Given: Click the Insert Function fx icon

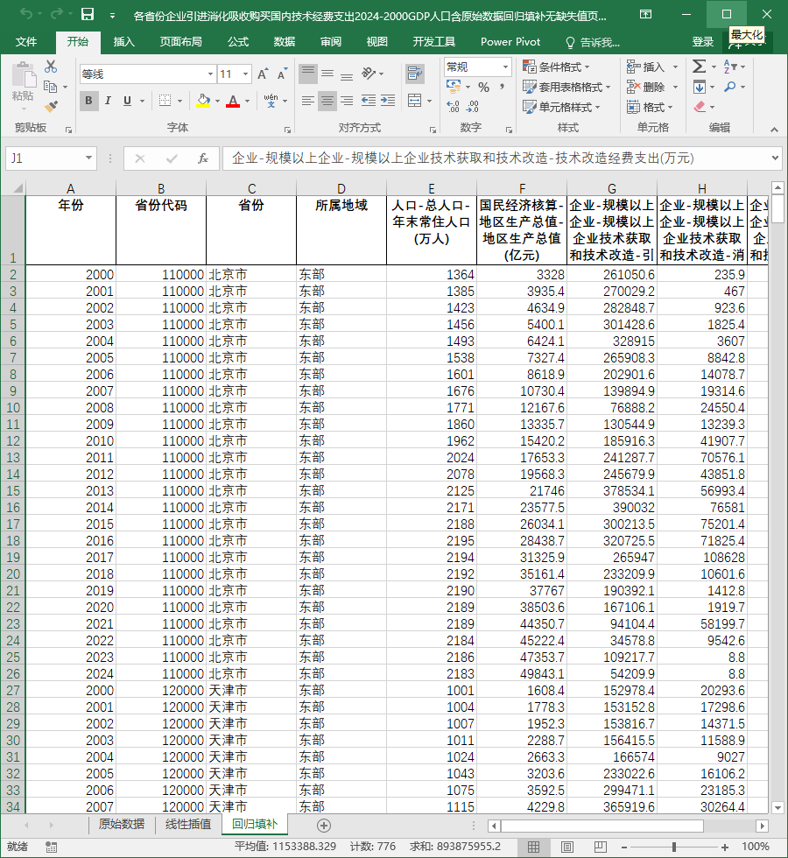Looking at the screenshot, I should tap(203, 158).
